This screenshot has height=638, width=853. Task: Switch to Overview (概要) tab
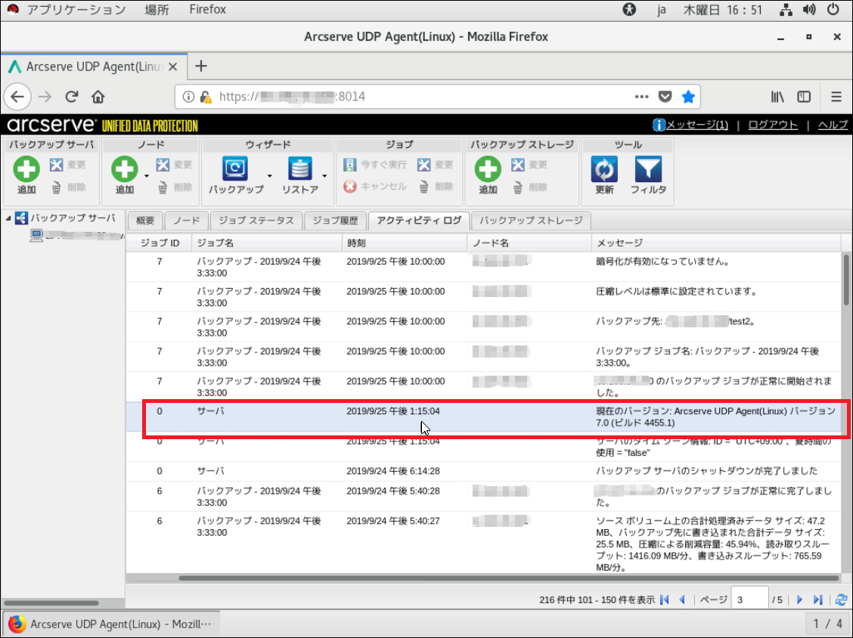coord(145,221)
